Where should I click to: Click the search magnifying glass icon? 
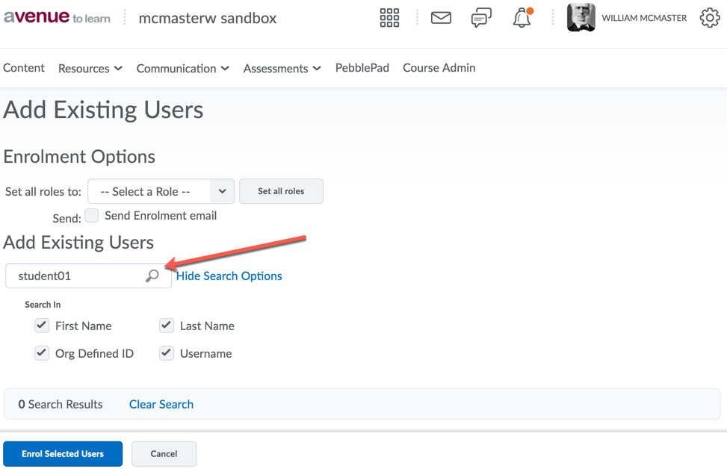(152, 276)
